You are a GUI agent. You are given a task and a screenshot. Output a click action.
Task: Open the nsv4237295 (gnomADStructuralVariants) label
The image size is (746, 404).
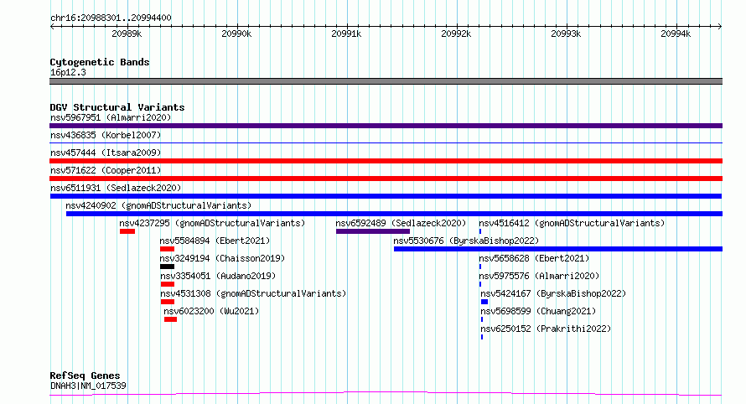click(212, 223)
